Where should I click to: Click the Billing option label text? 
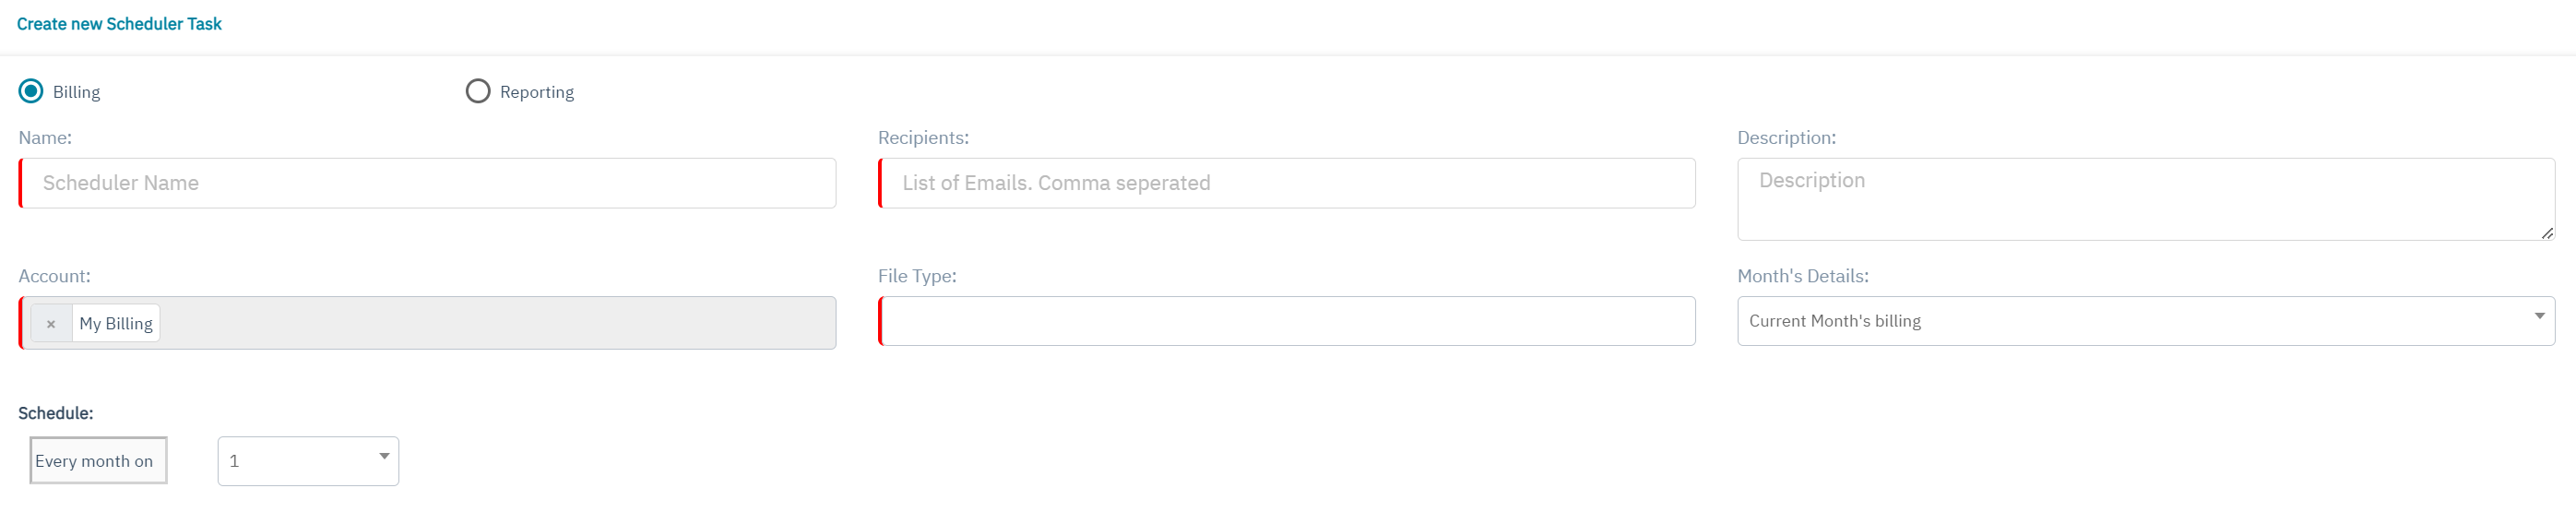point(76,92)
